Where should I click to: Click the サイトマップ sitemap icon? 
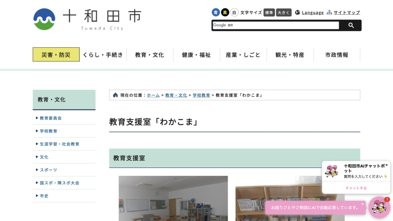(x=329, y=13)
